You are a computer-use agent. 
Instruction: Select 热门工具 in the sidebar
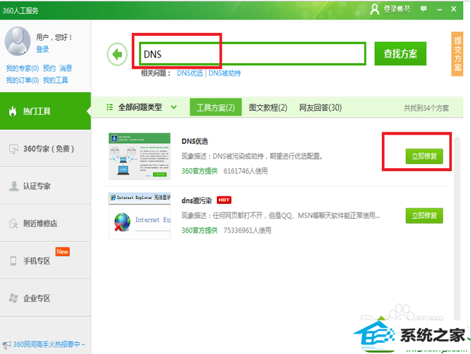46,111
